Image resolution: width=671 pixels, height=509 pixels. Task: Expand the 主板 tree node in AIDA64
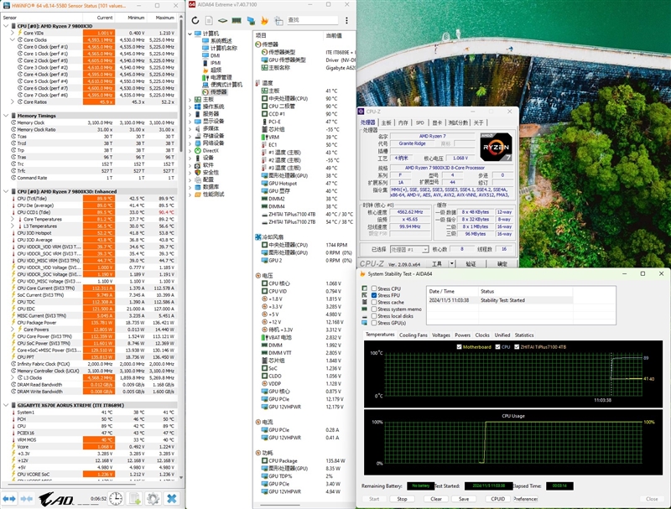190,99
